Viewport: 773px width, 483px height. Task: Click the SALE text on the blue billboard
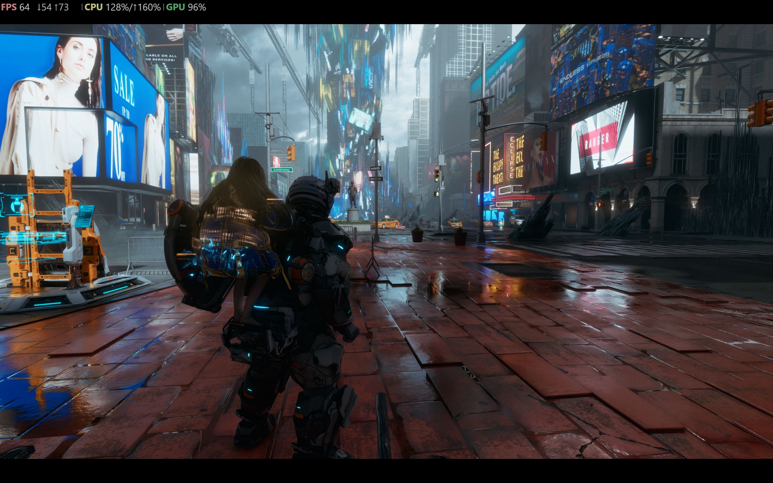124,86
